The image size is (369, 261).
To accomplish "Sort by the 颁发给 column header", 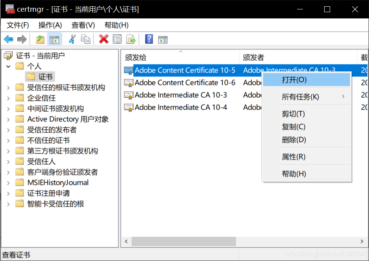I will 180,57.
